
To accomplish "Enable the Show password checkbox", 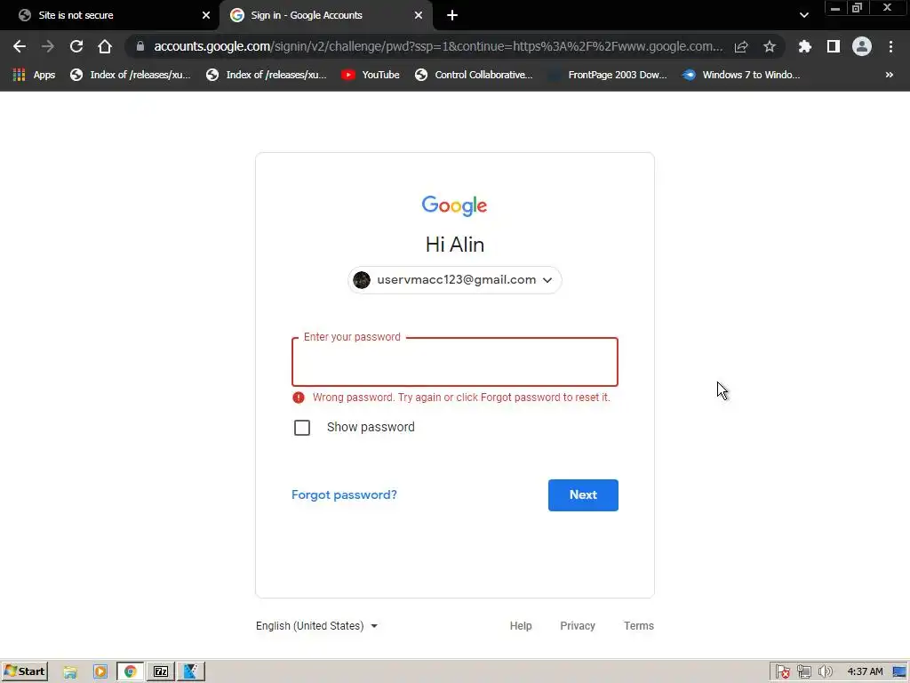I will [x=302, y=428].
